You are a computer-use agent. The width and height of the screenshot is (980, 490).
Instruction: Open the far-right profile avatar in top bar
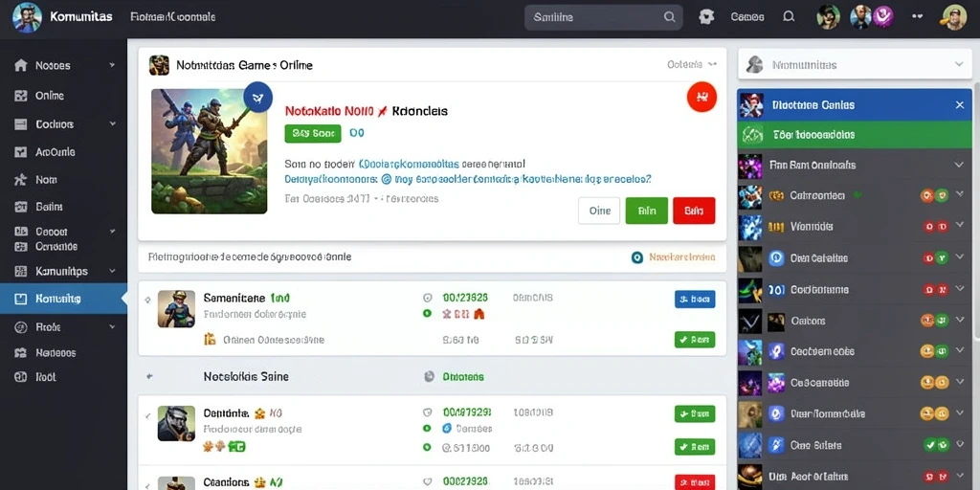pyautogui.click(x=954, y=17)
